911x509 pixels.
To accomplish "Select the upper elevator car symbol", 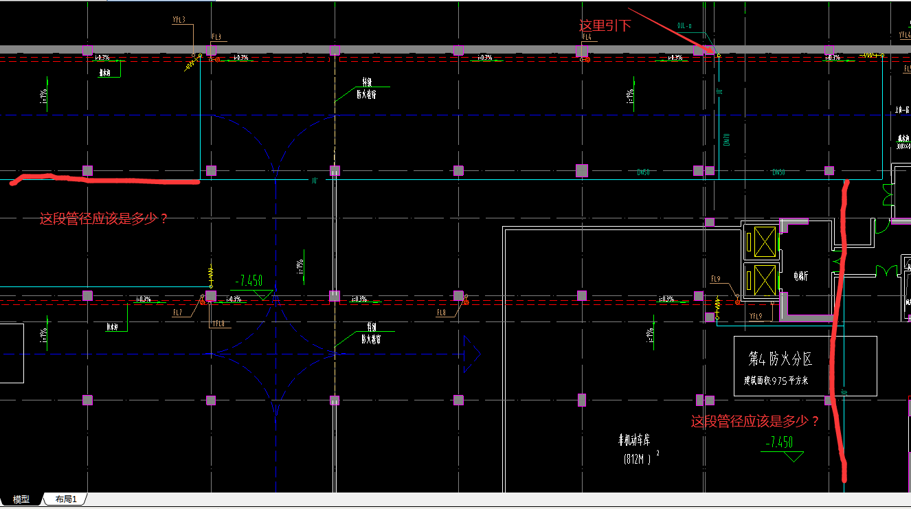I will [x=764, y=241].
